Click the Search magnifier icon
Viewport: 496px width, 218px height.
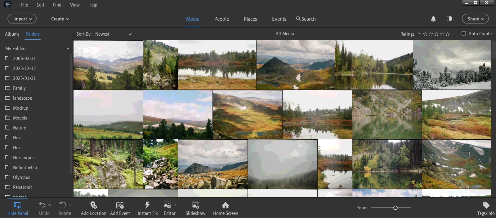pos(298,19)
